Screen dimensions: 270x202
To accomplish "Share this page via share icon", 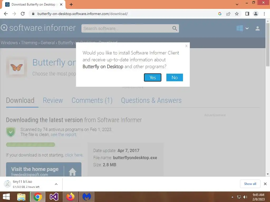I will pos(228,14).
